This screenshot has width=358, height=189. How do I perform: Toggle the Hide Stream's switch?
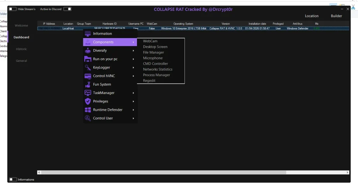coord(13,9)
